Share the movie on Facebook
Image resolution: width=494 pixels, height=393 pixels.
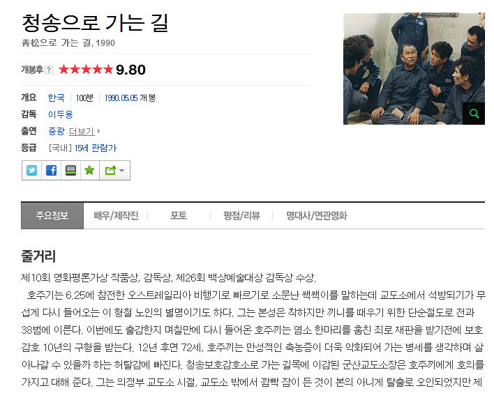51,170
